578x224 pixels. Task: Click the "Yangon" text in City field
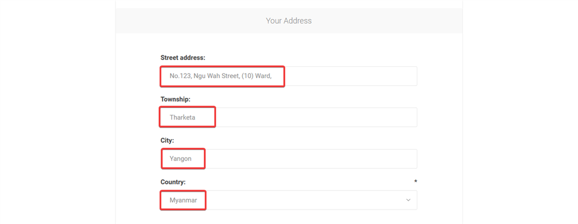pos(180,159)
